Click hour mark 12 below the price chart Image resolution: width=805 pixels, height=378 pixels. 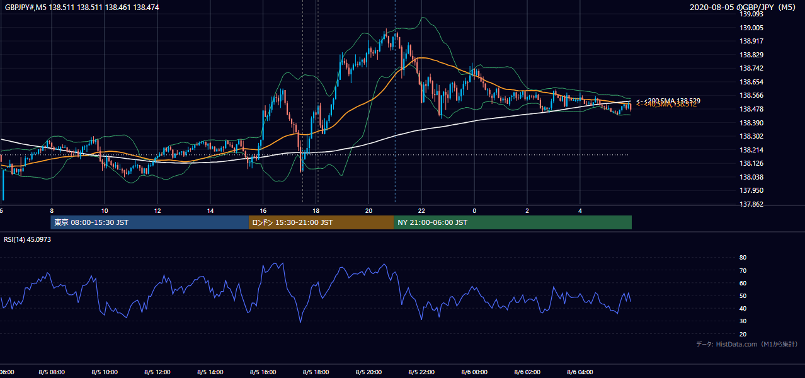coord(157,210)
